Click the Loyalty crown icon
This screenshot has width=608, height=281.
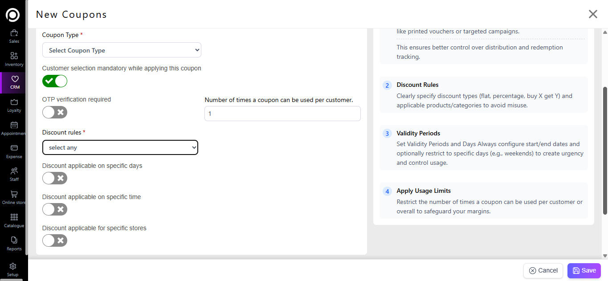coord(14,102)
